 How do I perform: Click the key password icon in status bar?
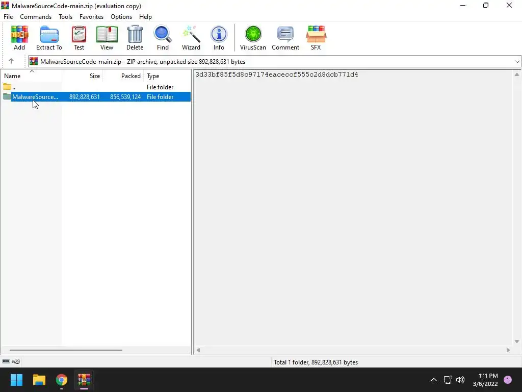click(x=16, y=362)
